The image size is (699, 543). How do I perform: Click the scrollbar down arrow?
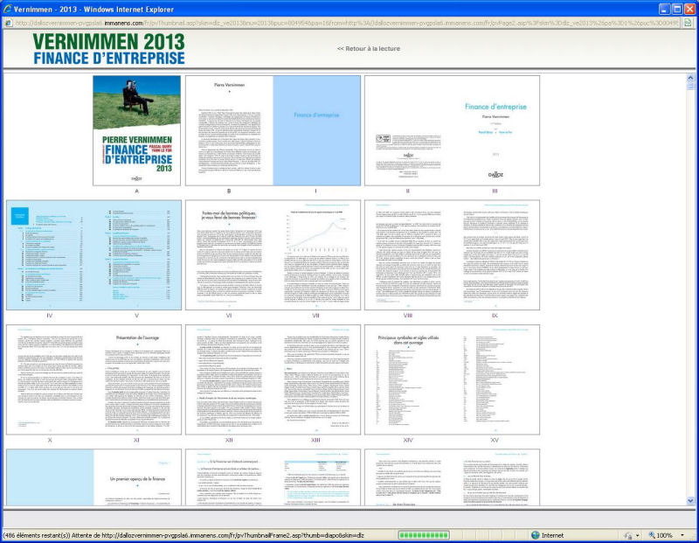tap(690, 501)
